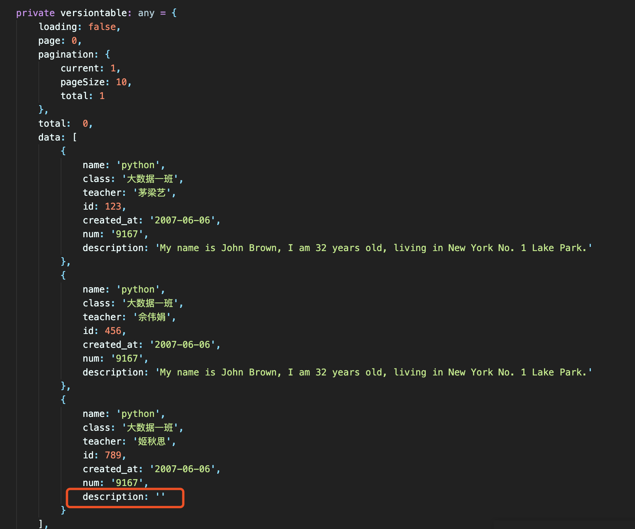Screen dimensions: 635x529
Task: Click the teacher value '姬秋思'
Action: click(x=152, y=441)
